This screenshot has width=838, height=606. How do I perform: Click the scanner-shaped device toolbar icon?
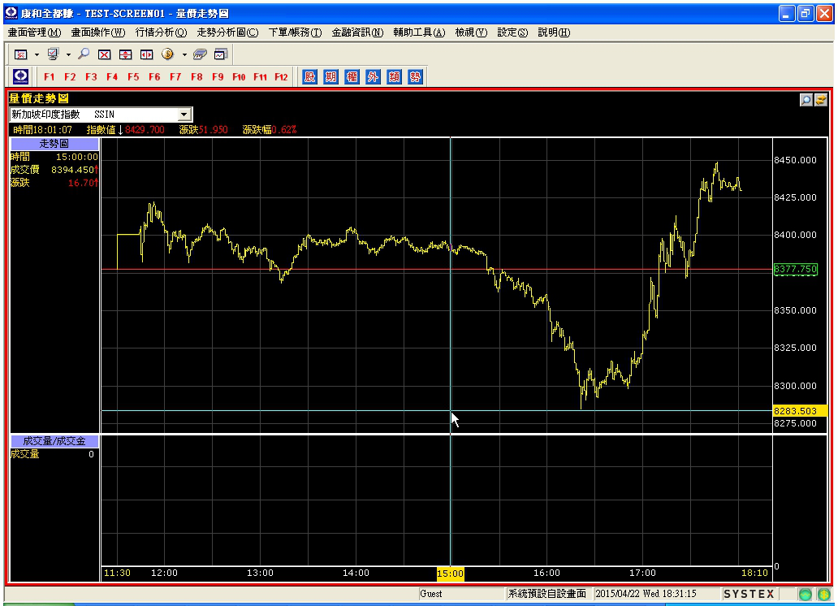pyautogui.click(x=200, y=54)
